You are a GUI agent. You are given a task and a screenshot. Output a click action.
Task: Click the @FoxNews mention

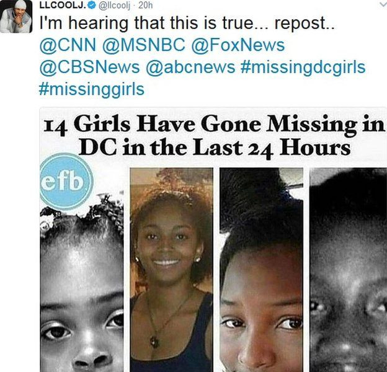pyautogui.click(x=238, y=45)
